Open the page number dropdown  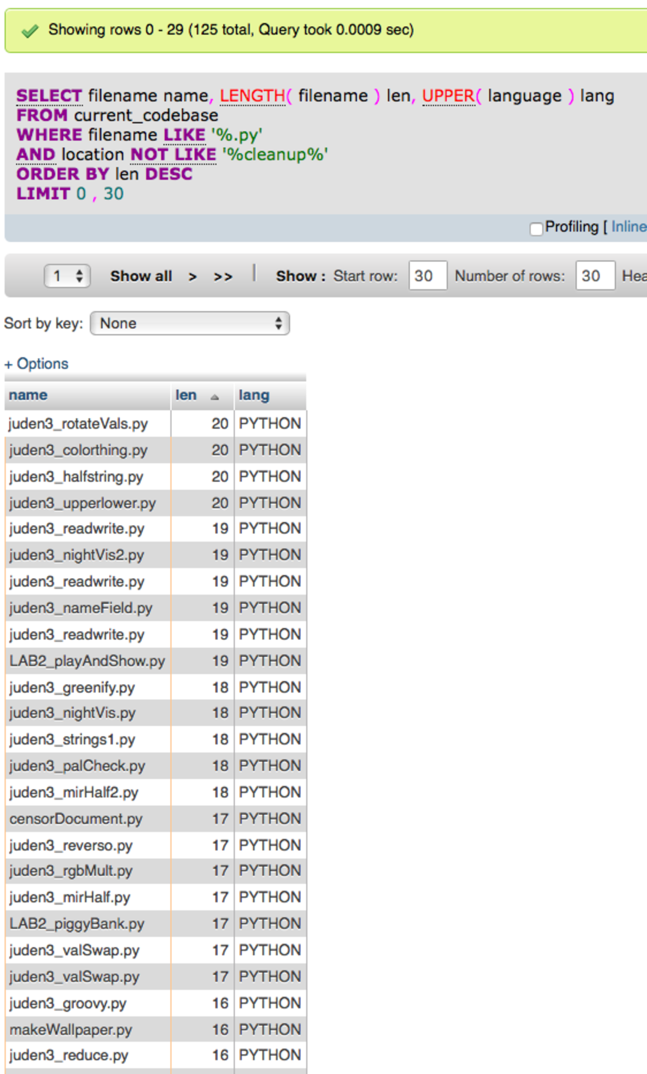point(67,276)
